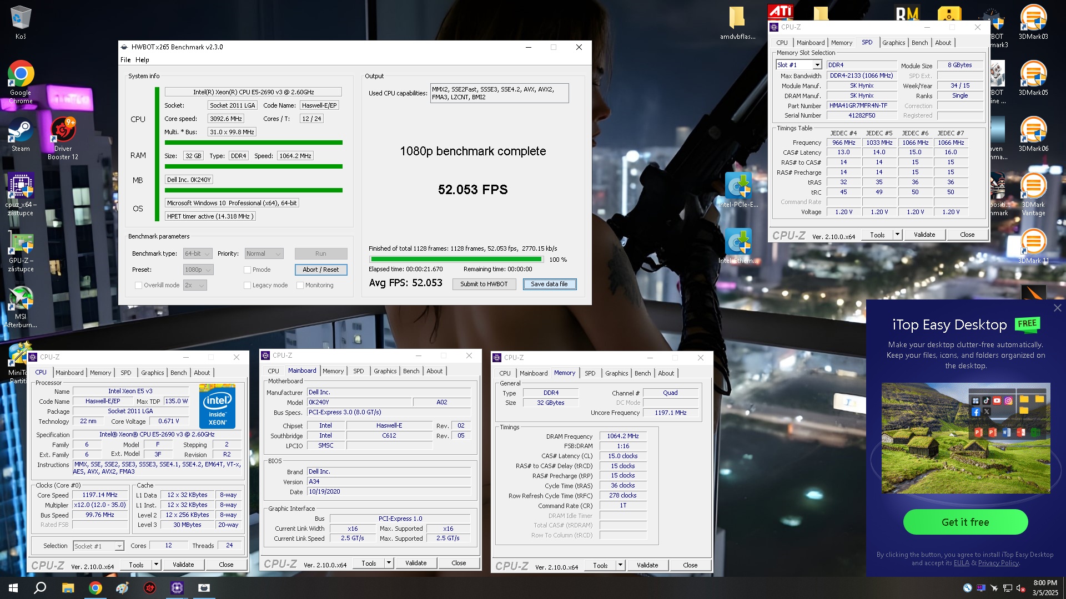Image resolution: width=1066 pixels, height=599 pixels.
Task: Open the Koš recycle bin desktop icon
Action: [21, 23]
